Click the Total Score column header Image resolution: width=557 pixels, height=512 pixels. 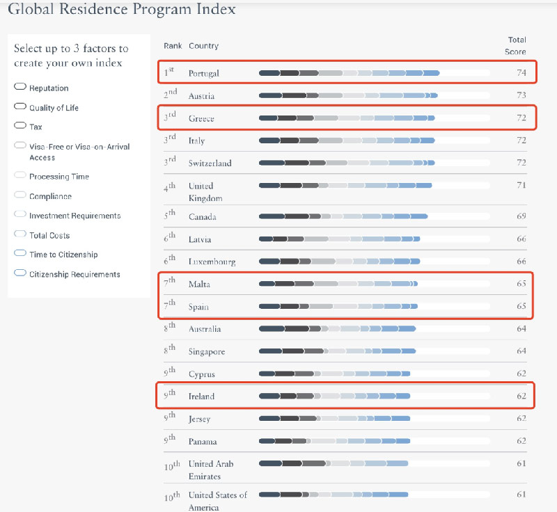pos(516,46)
